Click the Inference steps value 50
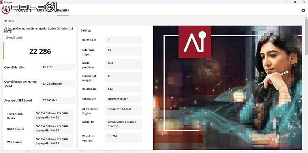The width and height of the screenshot is (308, 153). click(x=123, y=51)
